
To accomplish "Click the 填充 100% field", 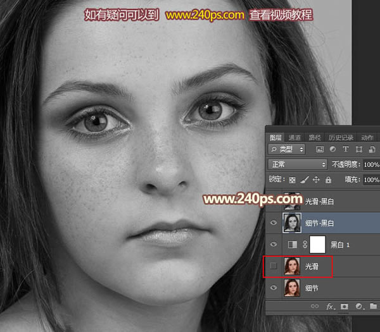I will coord(372,180).
